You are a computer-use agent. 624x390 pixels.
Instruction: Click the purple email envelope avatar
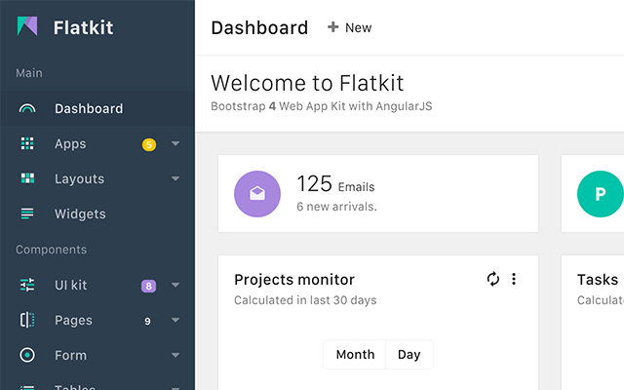[x=257, y=194]
